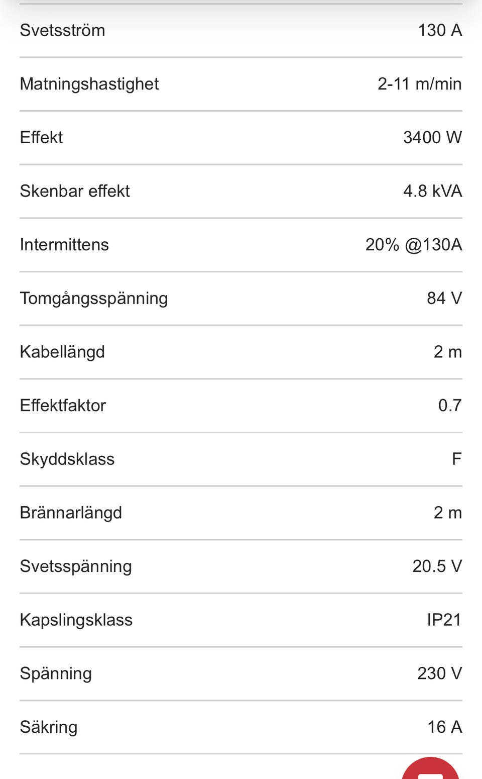Click the Effektfaktor label
Image resolution: width=482 pixels, height=779 pixels.
click(63, 406)
